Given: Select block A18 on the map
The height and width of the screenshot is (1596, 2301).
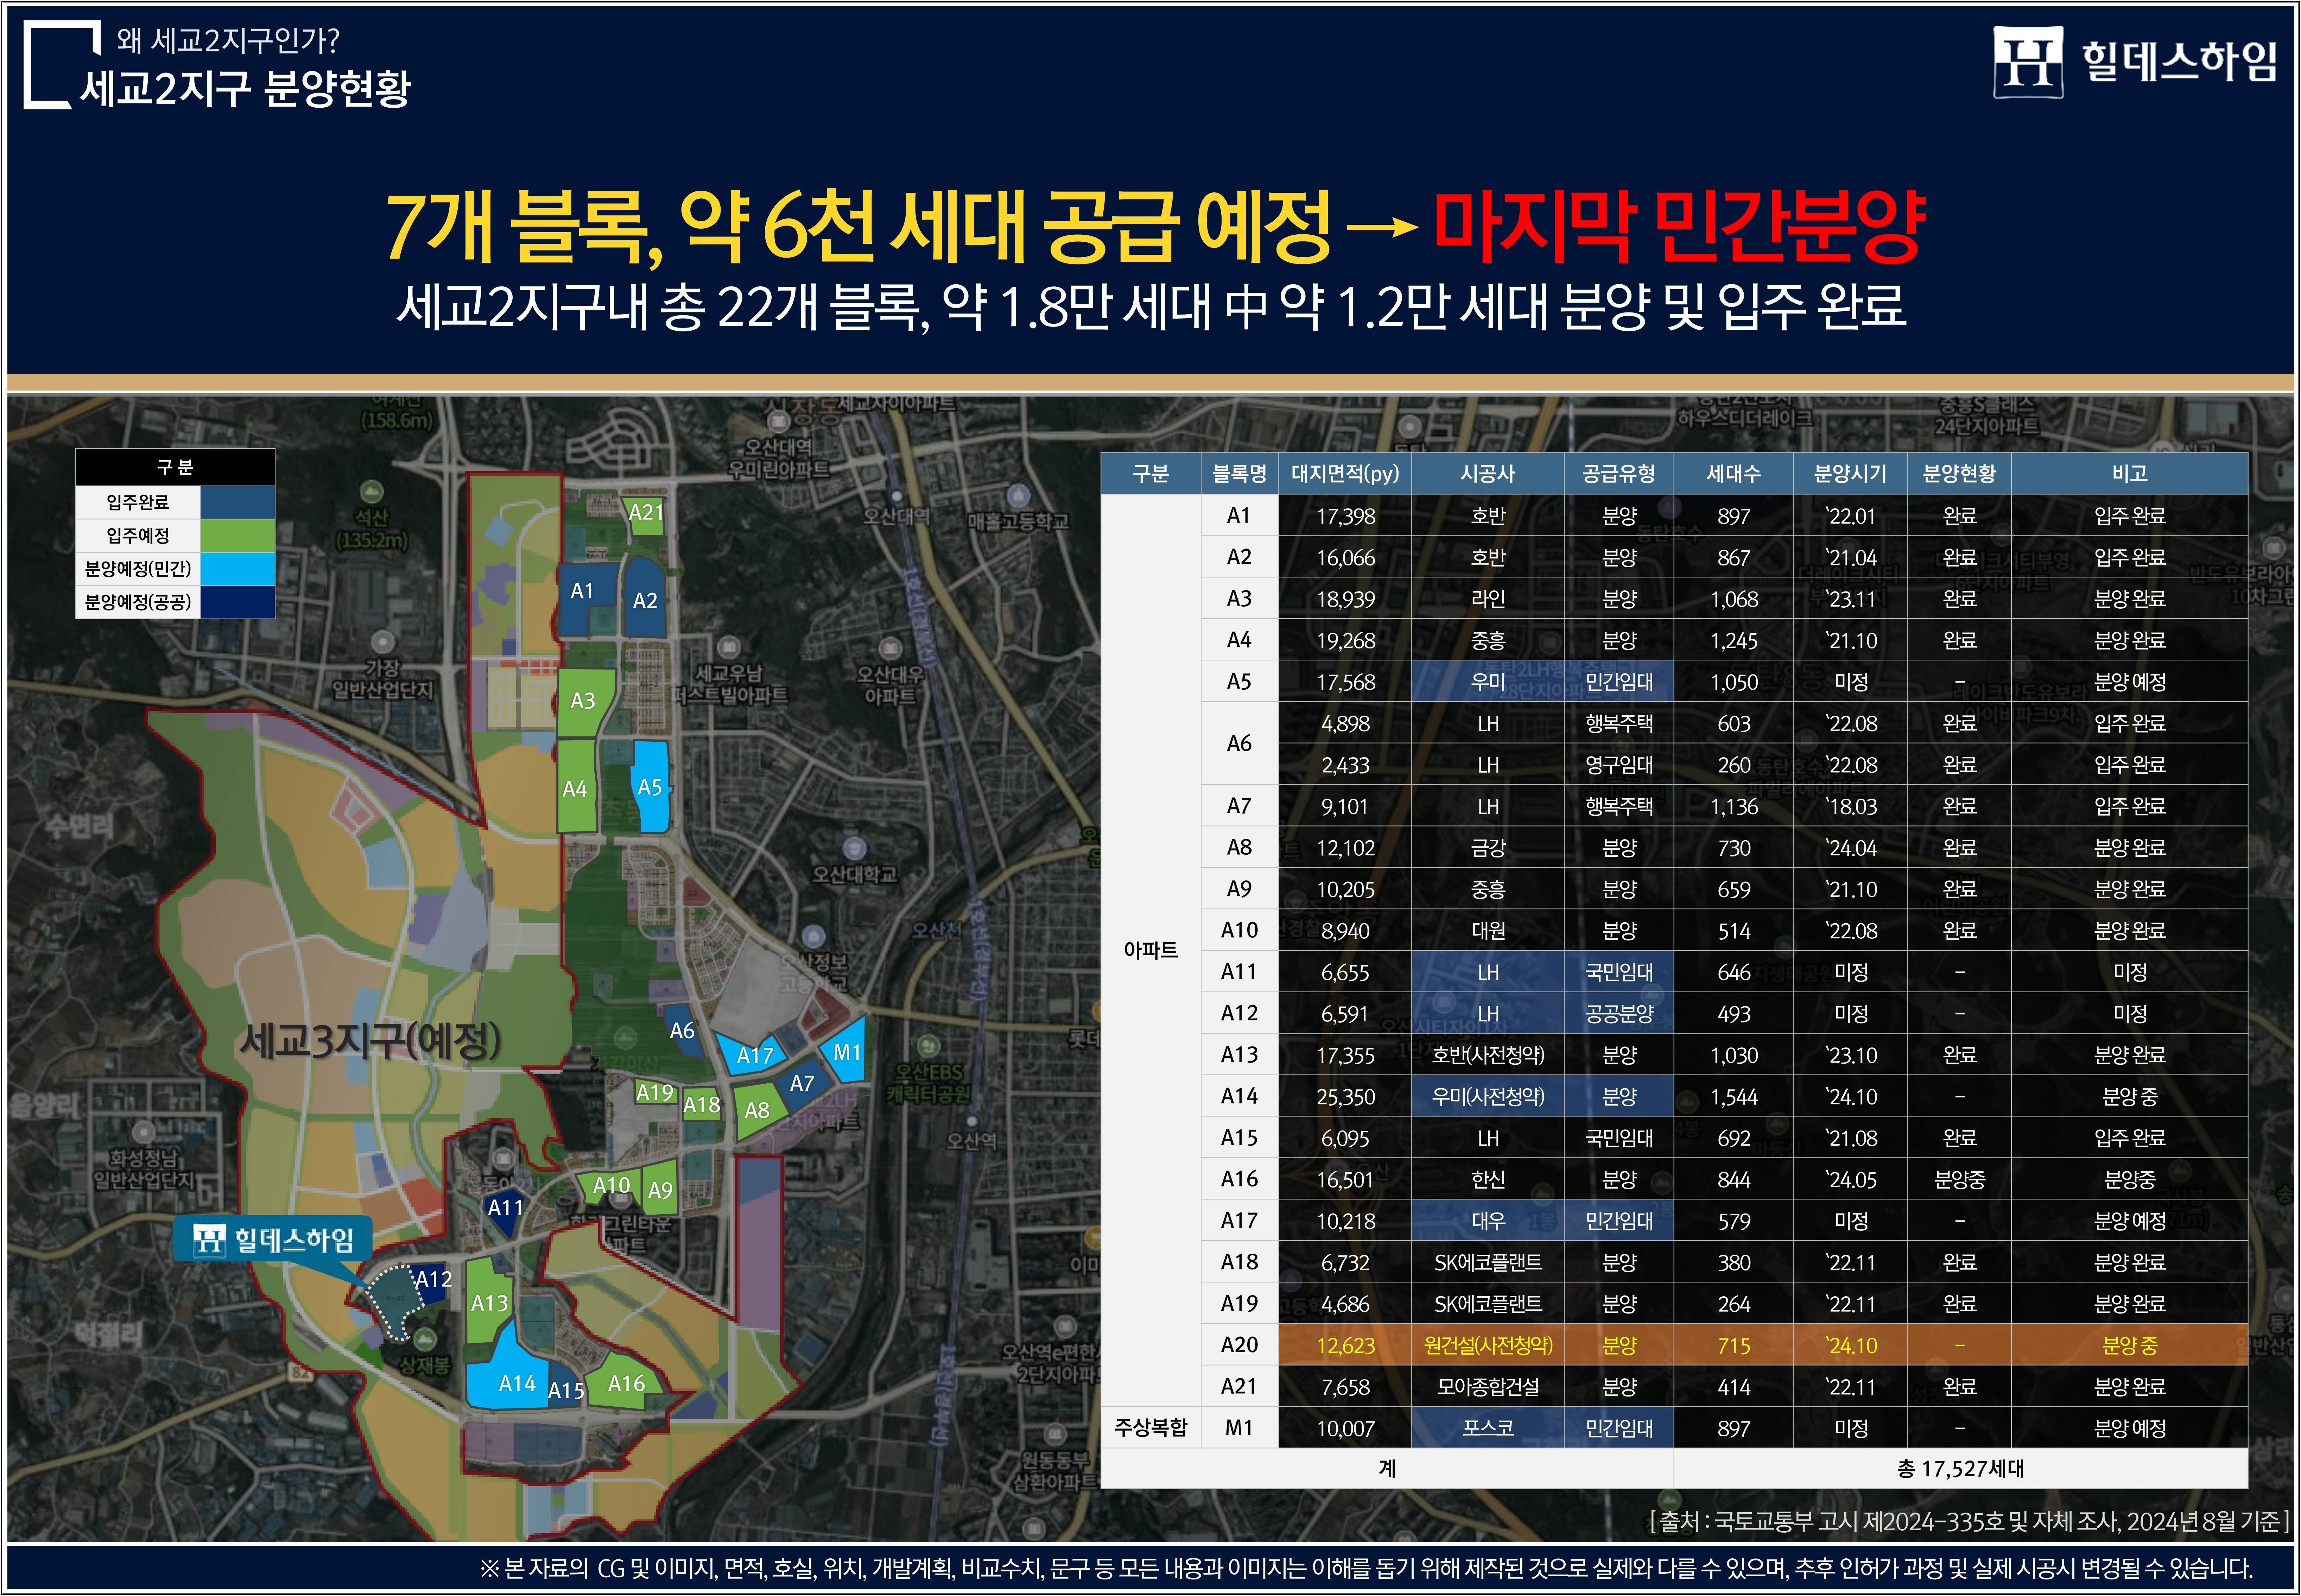Looking at the screenshot, I should [x=702, y=1104].
